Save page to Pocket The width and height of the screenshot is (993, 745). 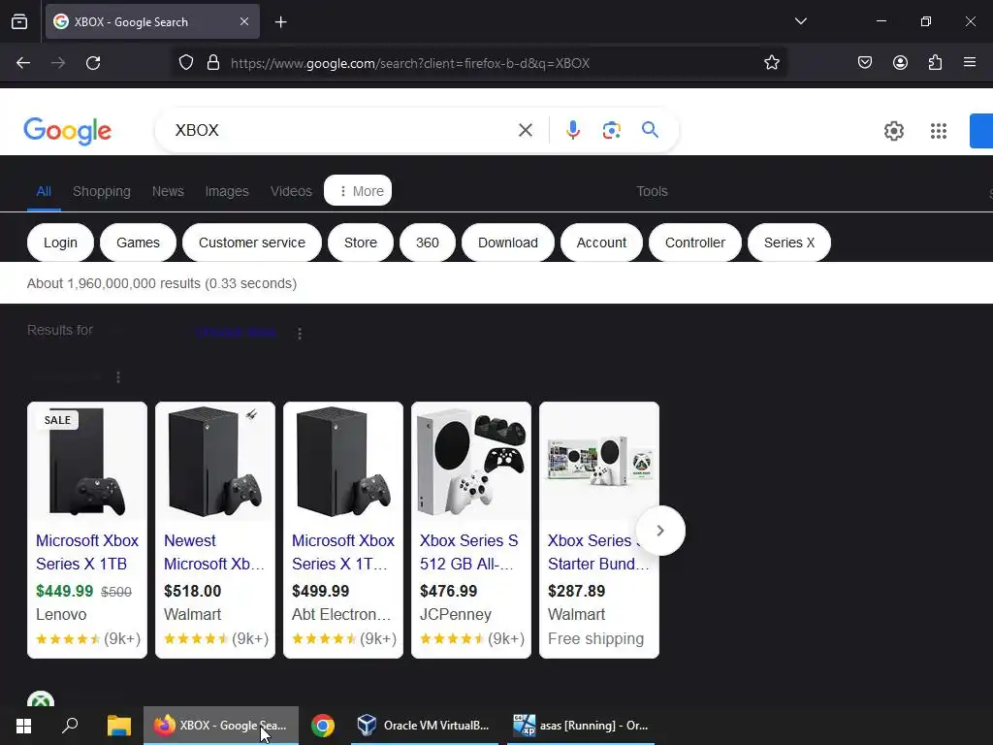(864, 63)
